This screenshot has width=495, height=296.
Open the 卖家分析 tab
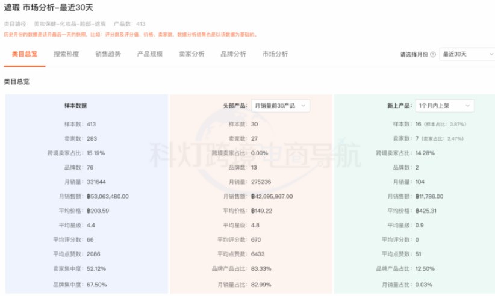[191, 54]
